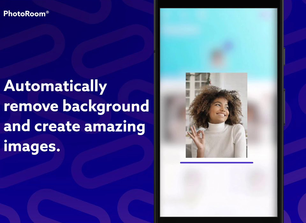The height and width of the screenshot is (223, 306).
Task: Click the word "images." in the headline
Action: tap(32, 147)
